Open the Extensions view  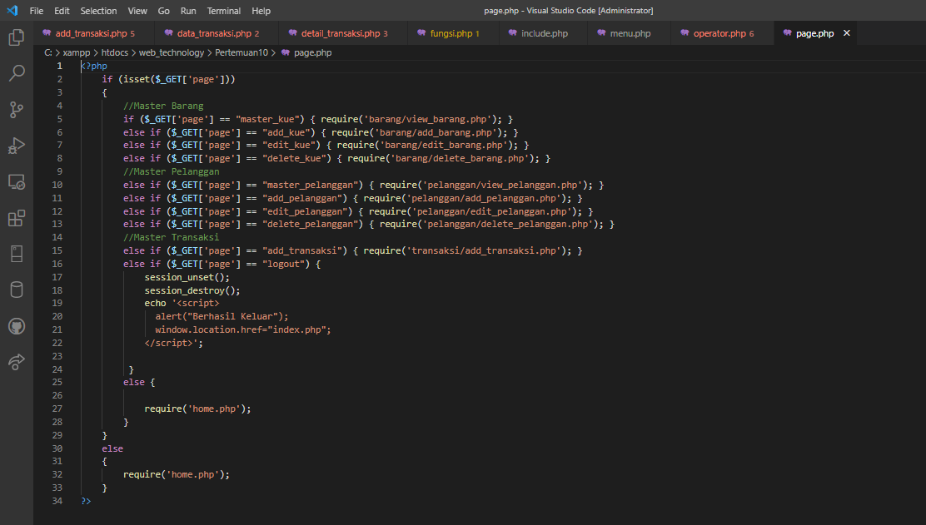coord(17,218)
